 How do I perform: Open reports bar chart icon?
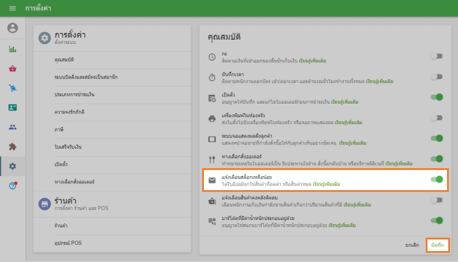[12, 49]
